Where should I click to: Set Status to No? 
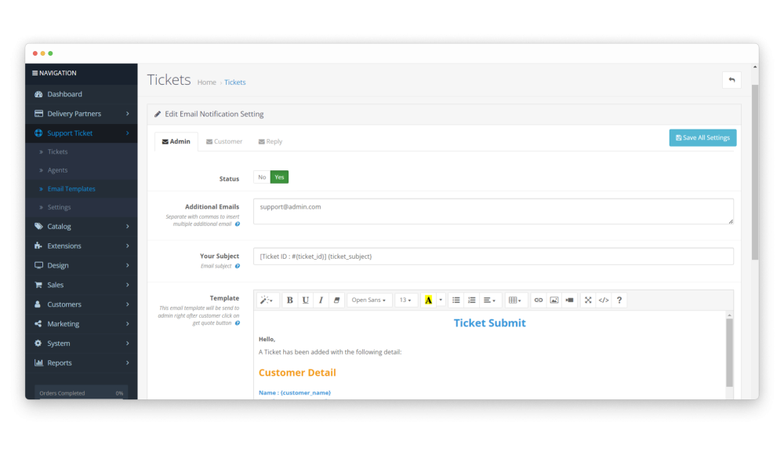click(262, 177)
